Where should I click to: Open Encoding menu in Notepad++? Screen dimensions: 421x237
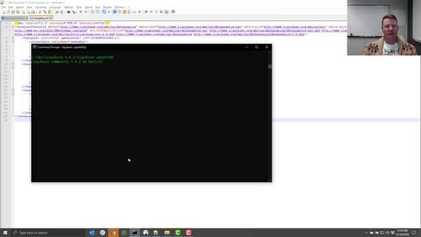click(x=41, y=7)
